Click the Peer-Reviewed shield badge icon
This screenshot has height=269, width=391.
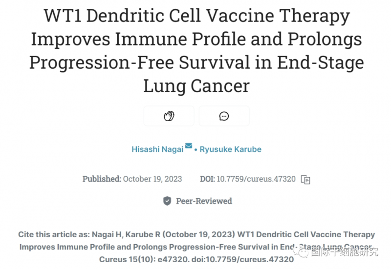pyautogui.click(x=167, y=201)
